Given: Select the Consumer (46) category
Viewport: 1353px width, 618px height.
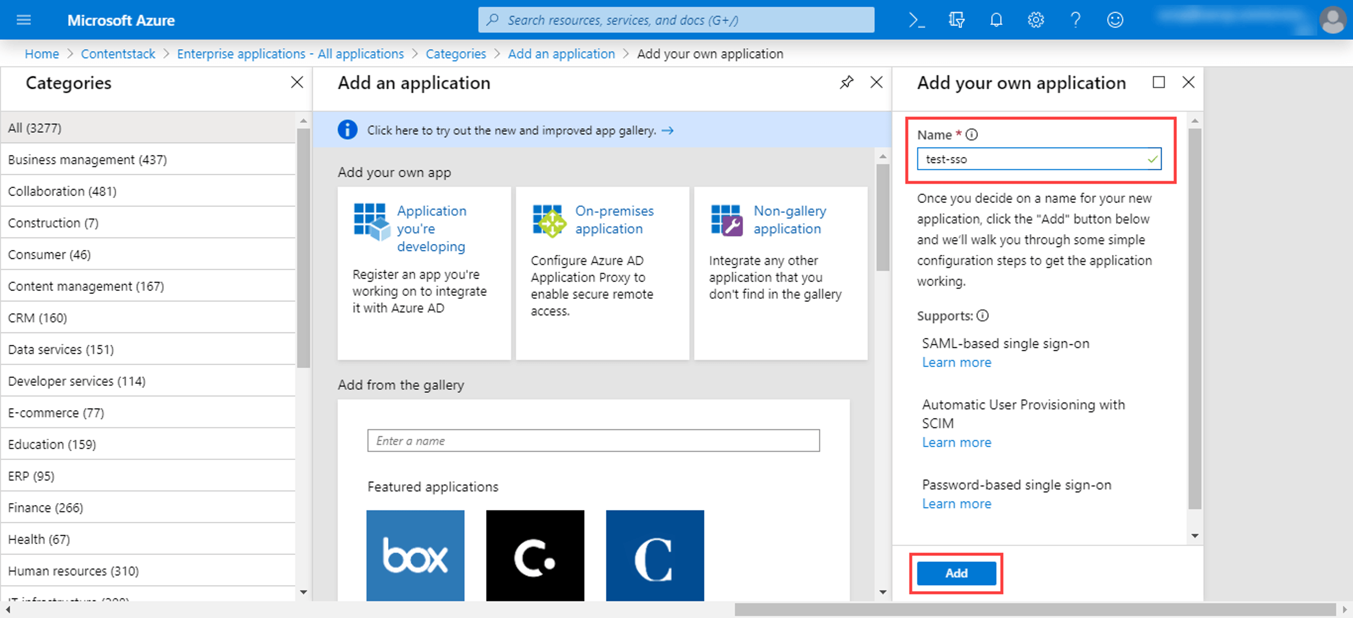Looking at the screenshot, I should pyautogui.click(x=148, y=254).
